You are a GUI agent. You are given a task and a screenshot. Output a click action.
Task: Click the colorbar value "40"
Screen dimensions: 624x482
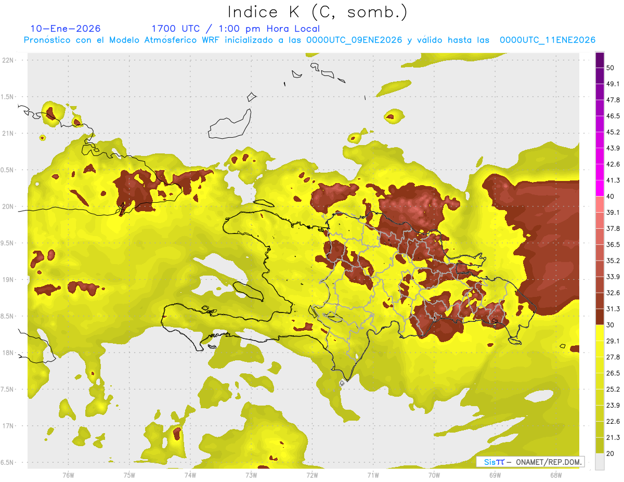[611, 197]
